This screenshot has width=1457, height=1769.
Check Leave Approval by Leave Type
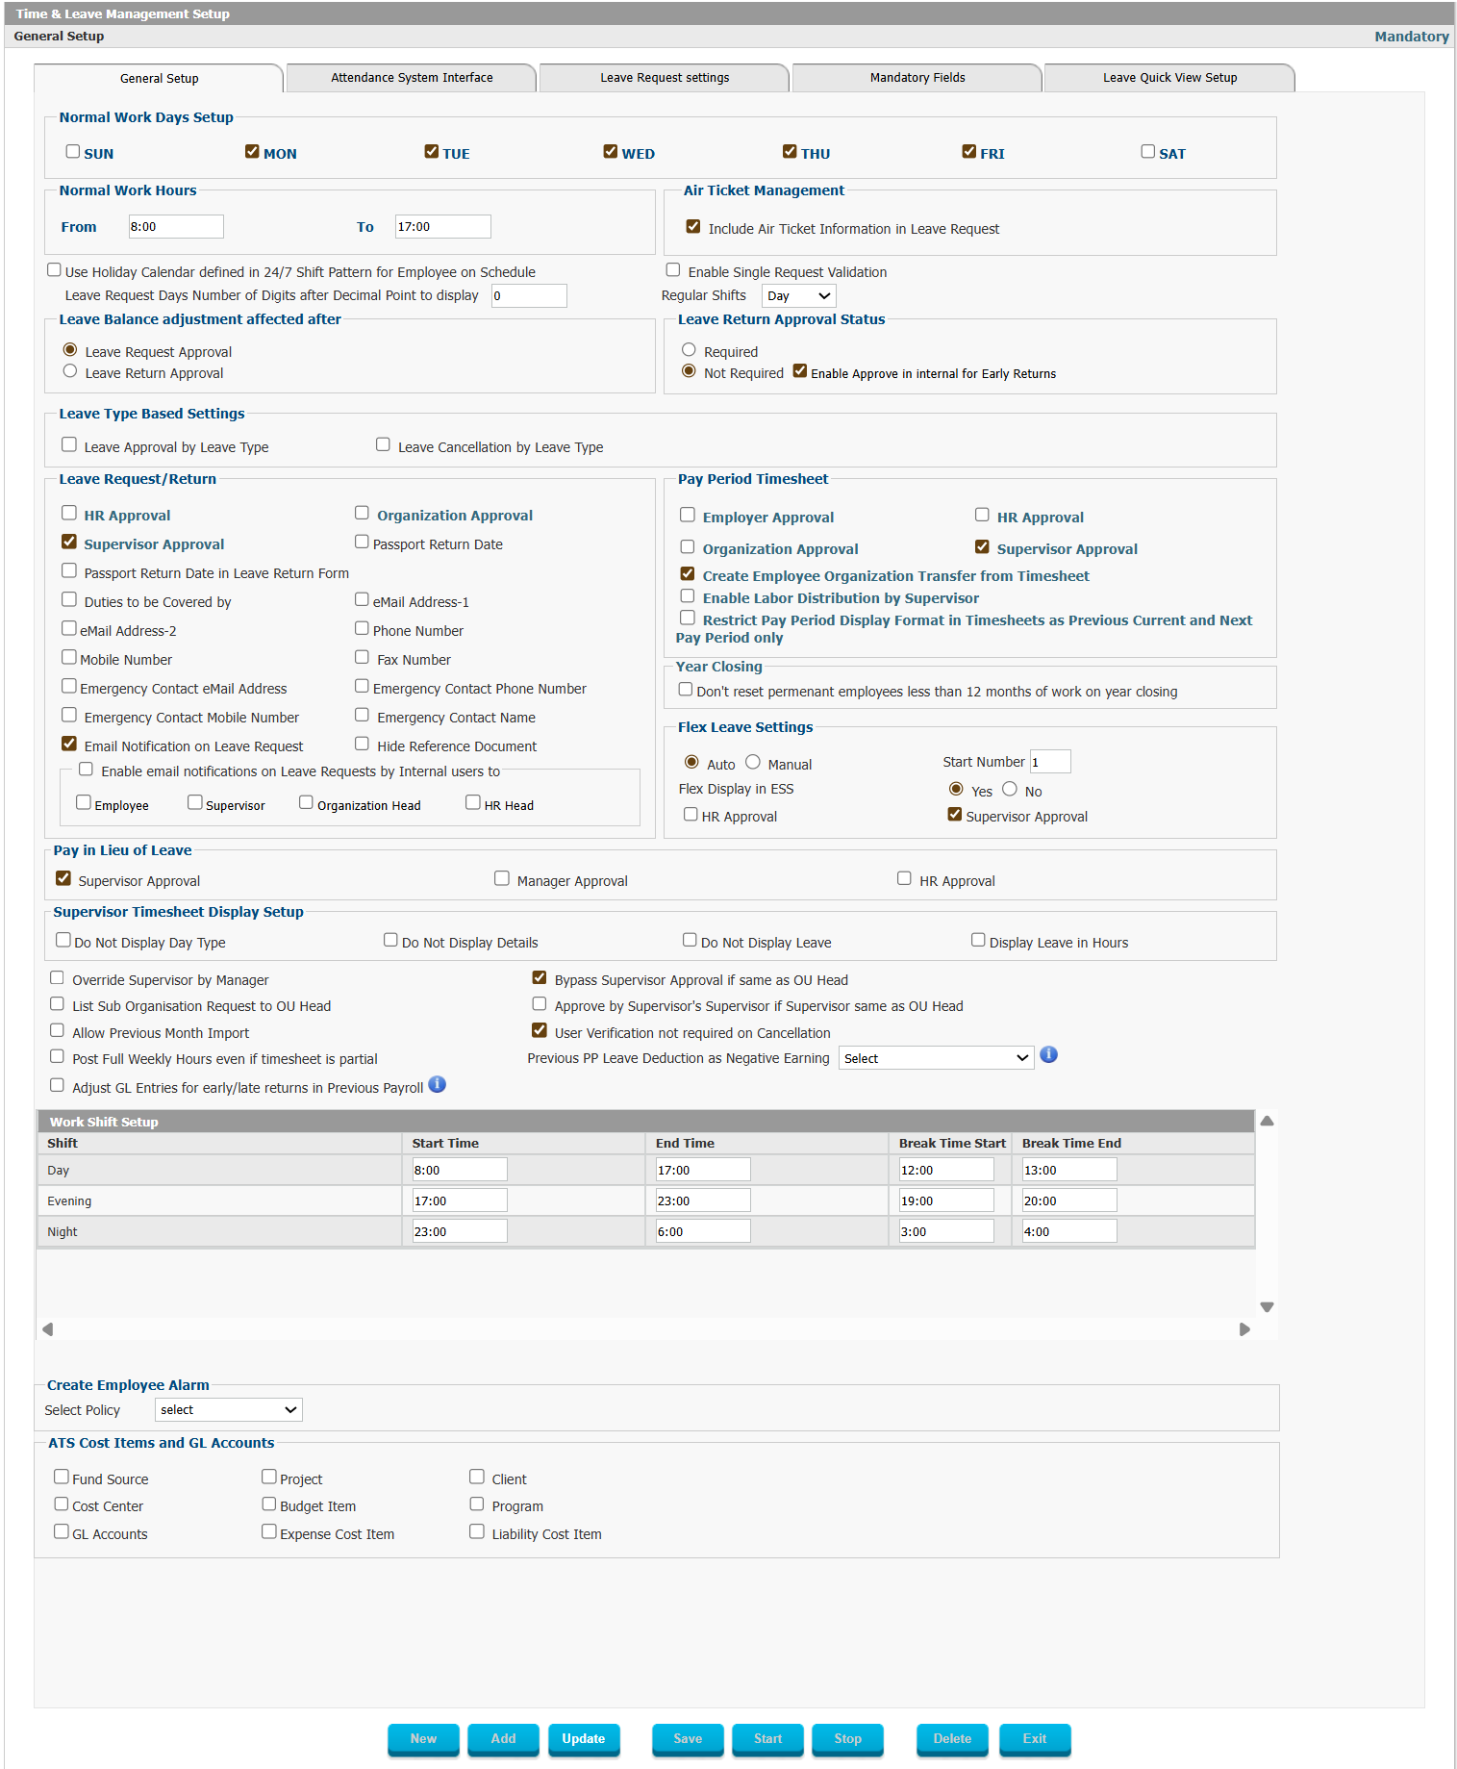pyautogui.click(x=69, y=444)
